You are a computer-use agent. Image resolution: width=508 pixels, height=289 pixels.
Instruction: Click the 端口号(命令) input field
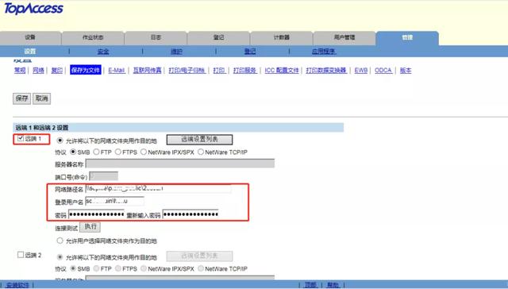[103, 176]
